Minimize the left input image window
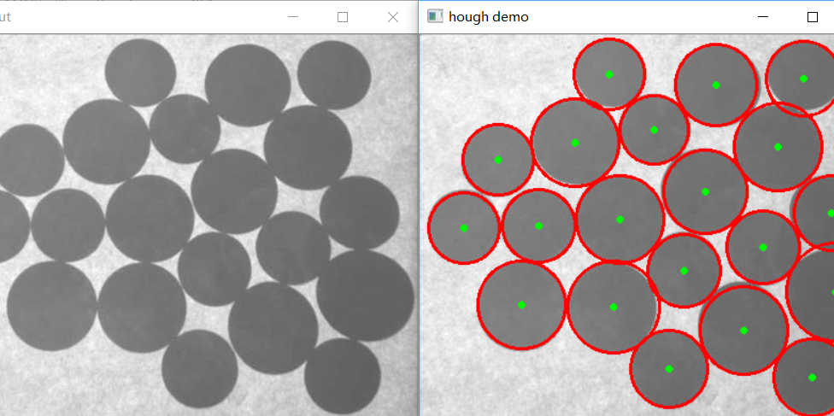 click(293, 16)
